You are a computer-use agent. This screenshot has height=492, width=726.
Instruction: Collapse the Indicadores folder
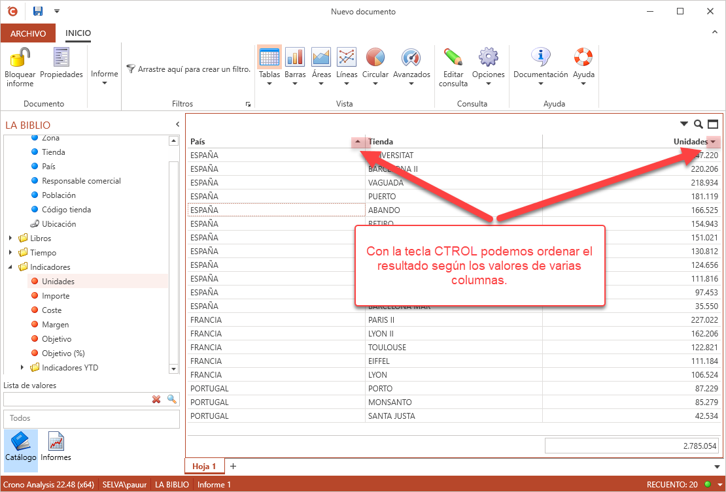pos(10,267)
